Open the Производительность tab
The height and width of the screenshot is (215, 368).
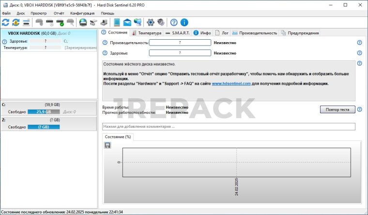pyautogui.click(x=258, y=33)
